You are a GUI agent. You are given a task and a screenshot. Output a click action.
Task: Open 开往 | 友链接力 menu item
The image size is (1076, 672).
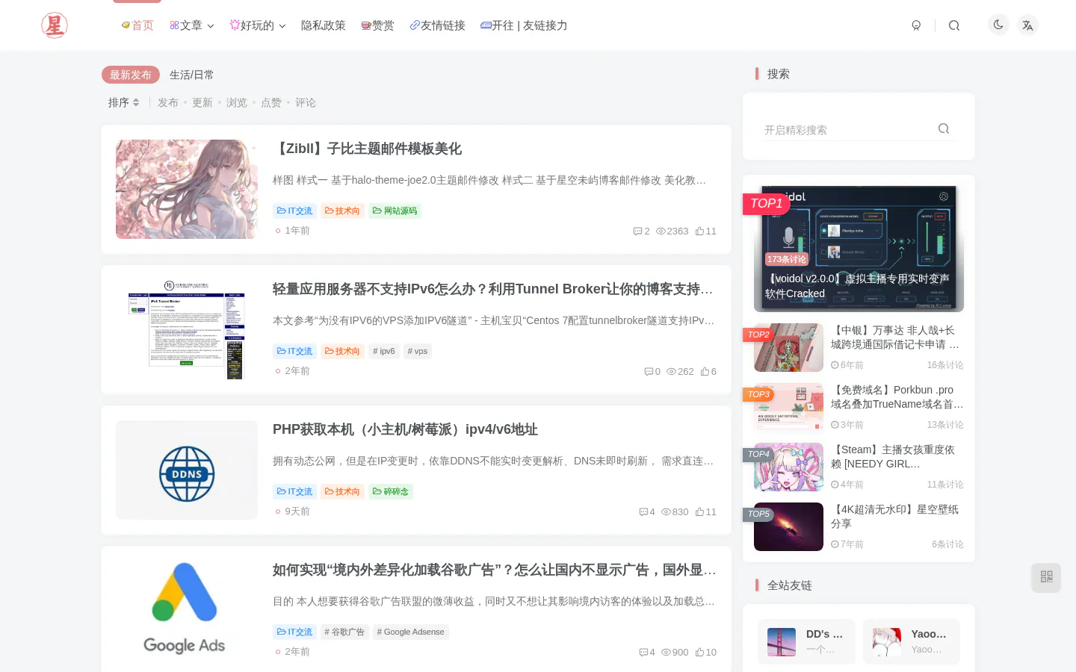tap(524, 25)
